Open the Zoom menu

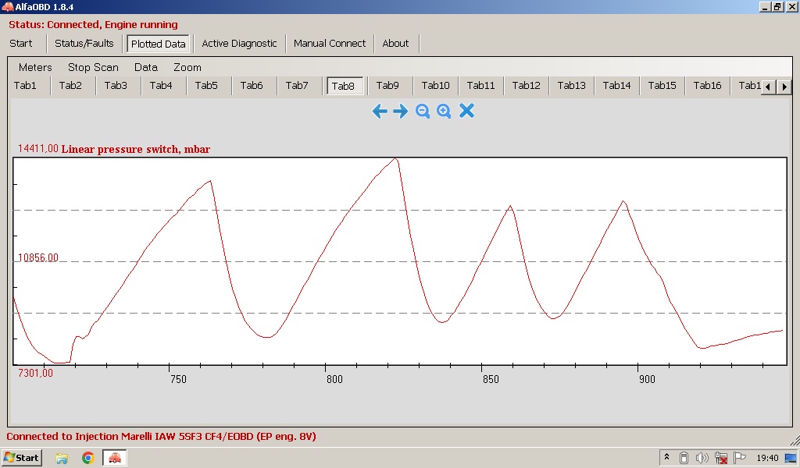tap(187, 67)
